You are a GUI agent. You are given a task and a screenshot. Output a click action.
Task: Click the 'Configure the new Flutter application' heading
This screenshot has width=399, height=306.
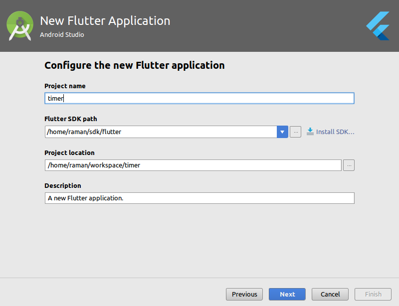(134, 65)
